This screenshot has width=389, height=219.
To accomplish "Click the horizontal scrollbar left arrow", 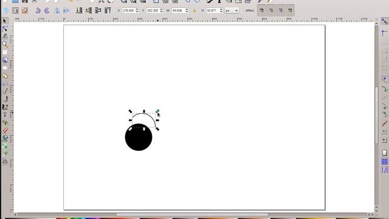I will (15, 215).
